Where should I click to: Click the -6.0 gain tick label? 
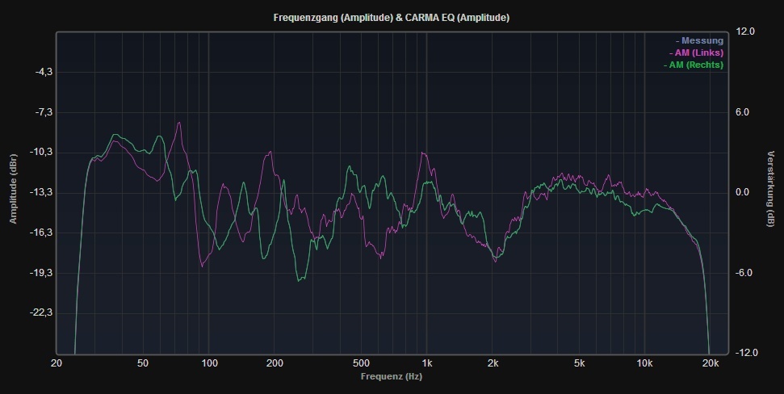click(745, 273)
